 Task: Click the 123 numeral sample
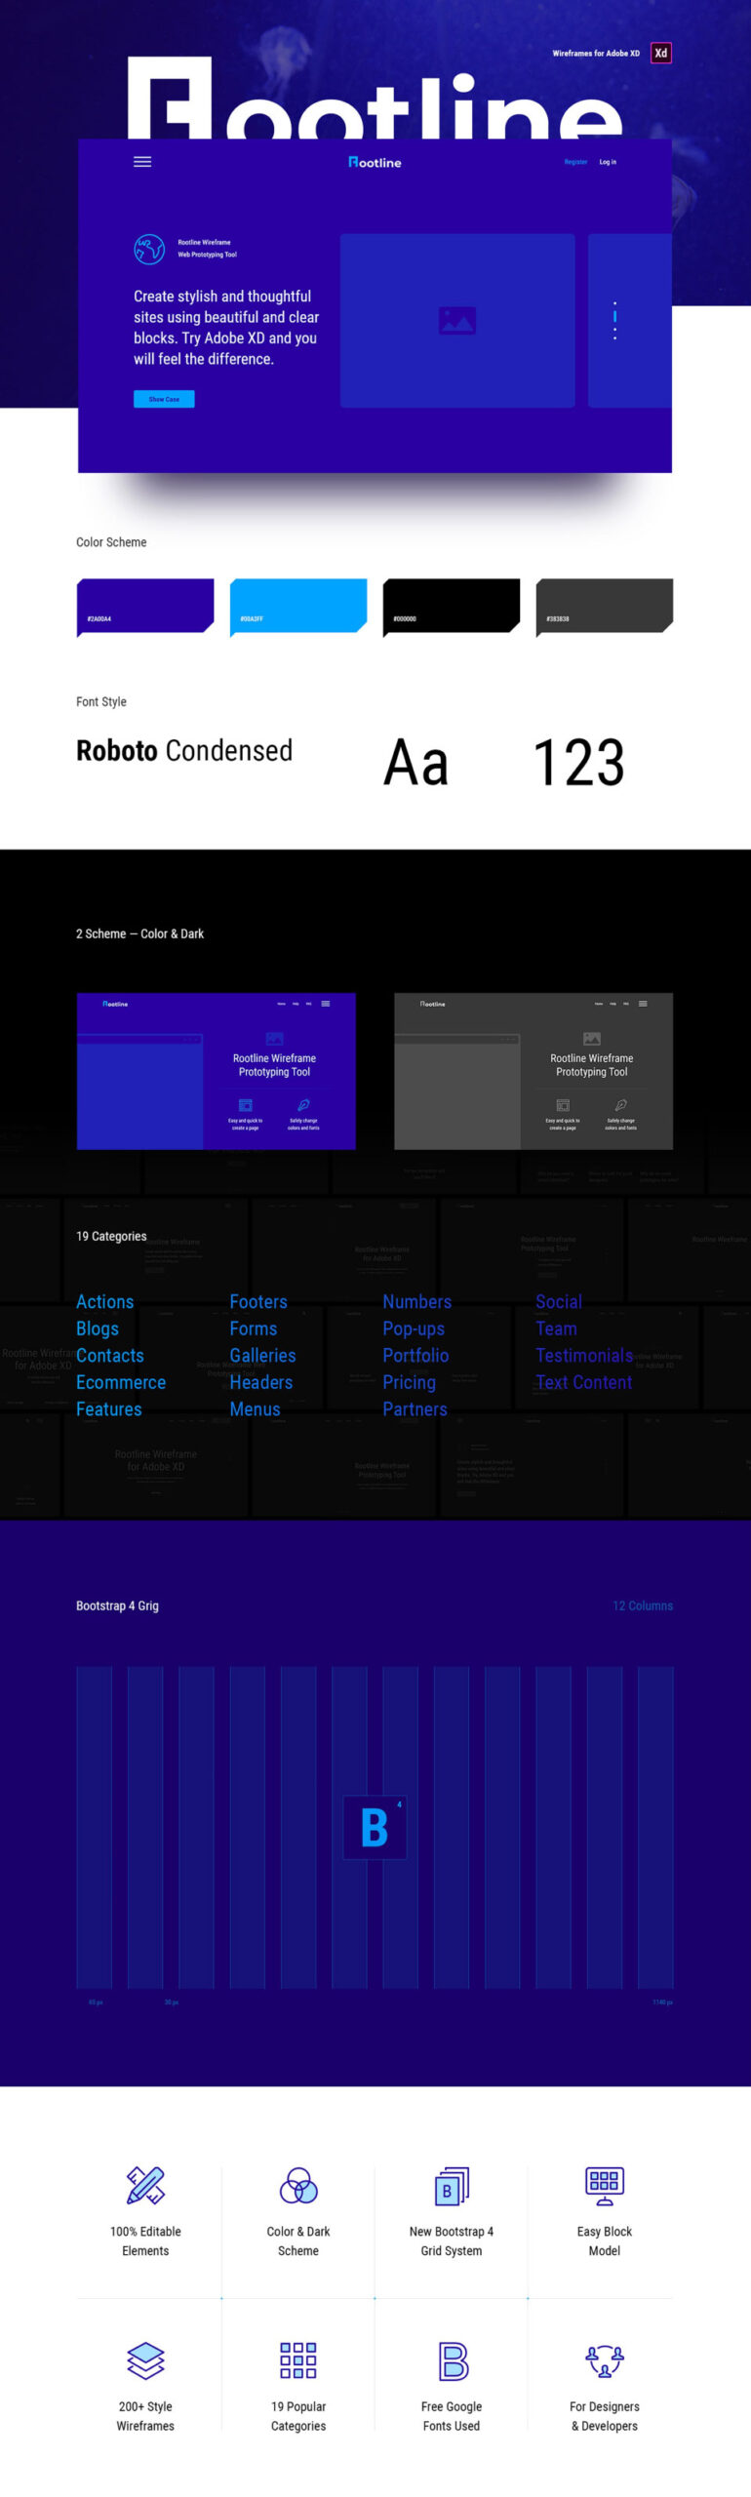coord(579,762)
